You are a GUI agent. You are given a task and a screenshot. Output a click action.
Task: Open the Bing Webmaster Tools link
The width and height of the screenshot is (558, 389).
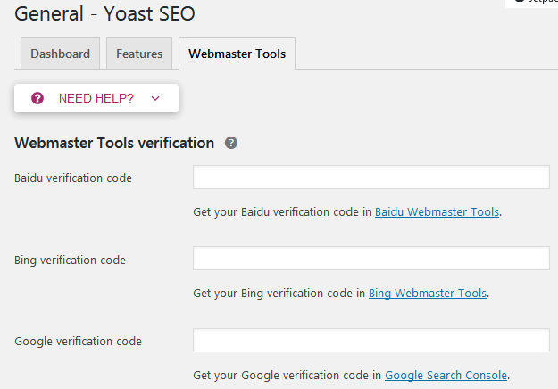point(428,293)
